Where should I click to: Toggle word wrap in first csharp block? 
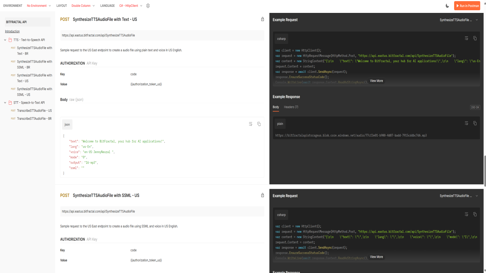click(466, 38)
